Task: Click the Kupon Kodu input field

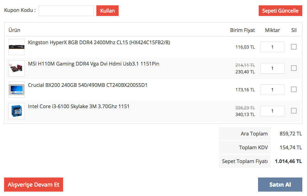Action: (66, 11)
